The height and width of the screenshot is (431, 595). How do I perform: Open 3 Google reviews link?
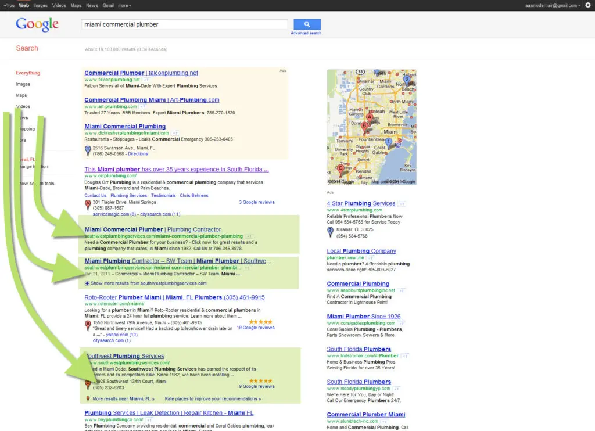click(257, 202)
